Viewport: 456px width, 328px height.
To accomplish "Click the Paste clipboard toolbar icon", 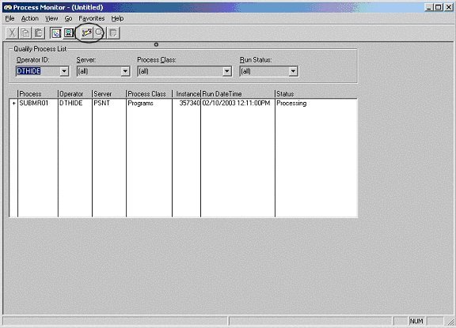I will tap(38, 33).
